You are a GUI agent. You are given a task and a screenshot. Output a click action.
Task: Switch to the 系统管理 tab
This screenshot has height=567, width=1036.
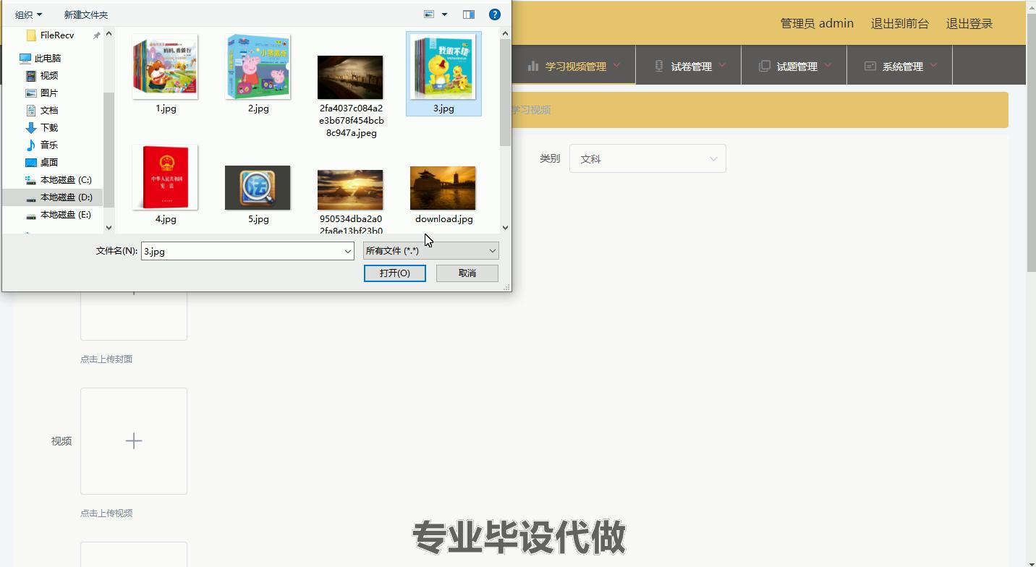[903, 66]
